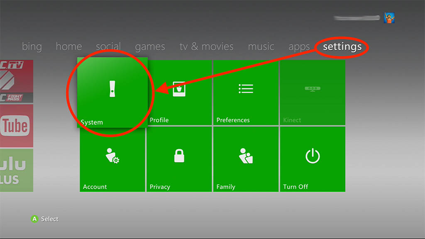This screenshot has width=425, height=239.
Task: Open the music tab
Action: (x=261, y=46)
